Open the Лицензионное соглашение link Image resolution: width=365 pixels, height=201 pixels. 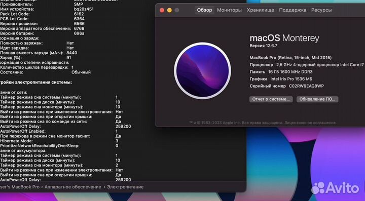point(310,123)
